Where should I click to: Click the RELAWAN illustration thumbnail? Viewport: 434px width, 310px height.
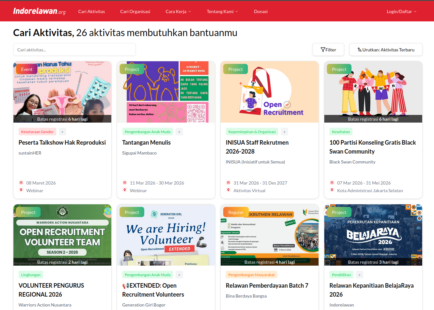tap(373, 92)
